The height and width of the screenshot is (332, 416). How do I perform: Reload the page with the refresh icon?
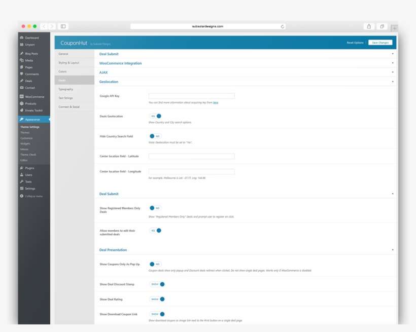click(x=283, y=26)
